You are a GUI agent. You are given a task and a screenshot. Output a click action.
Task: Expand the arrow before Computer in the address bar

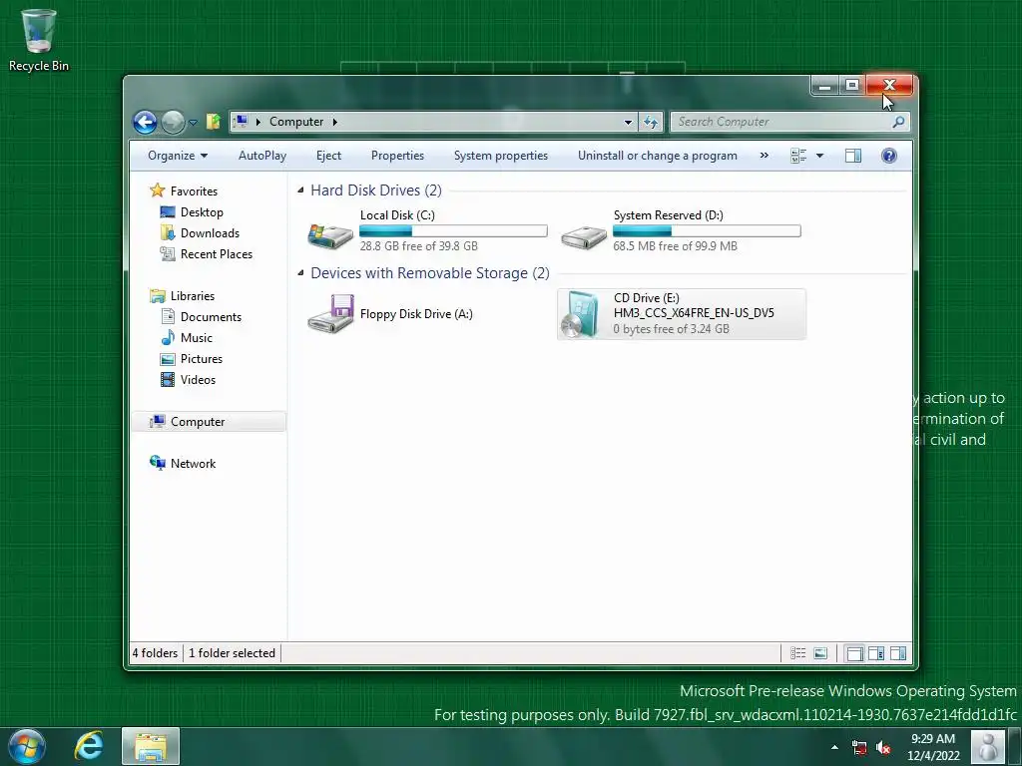[x=258, y=122]
